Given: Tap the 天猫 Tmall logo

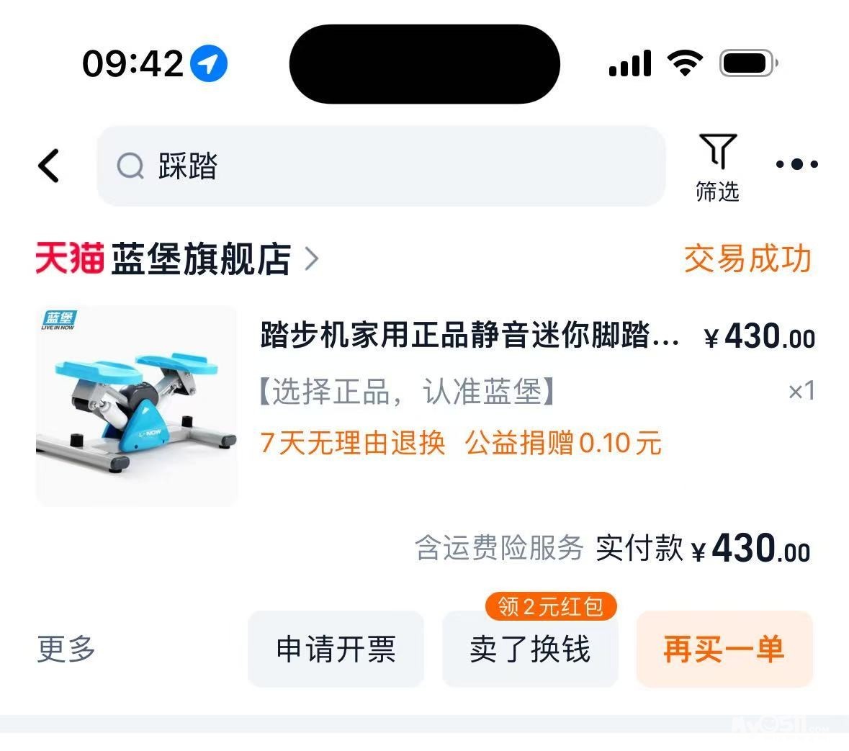Looking at the screenshot, I should 70,258.
